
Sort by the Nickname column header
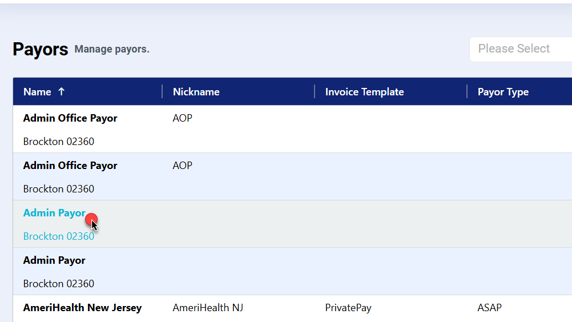click(x=196, y=92)
